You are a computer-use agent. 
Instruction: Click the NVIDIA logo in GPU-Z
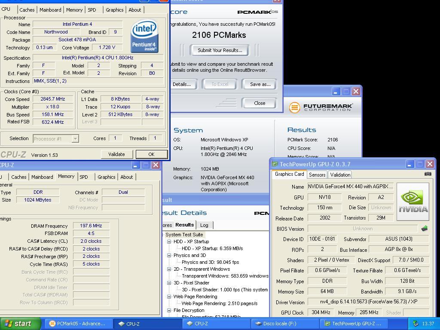(x=413, y=202)
